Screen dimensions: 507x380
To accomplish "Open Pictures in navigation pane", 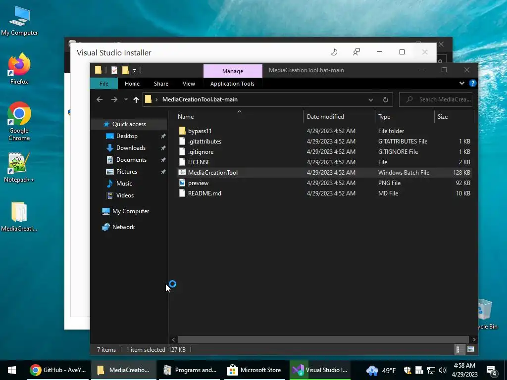I will (126, 172).
